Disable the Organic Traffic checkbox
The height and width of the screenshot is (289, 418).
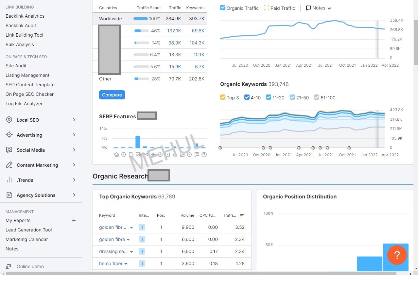tap(223, 8)
